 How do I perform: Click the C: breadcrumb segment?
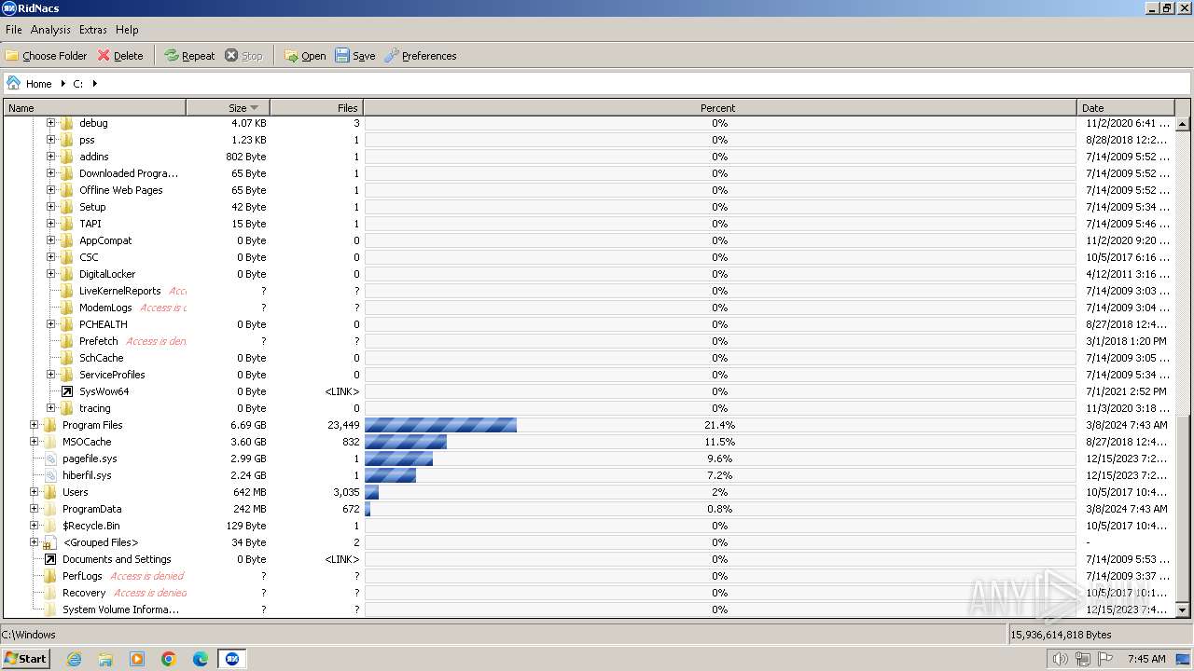tap(78, 84)
